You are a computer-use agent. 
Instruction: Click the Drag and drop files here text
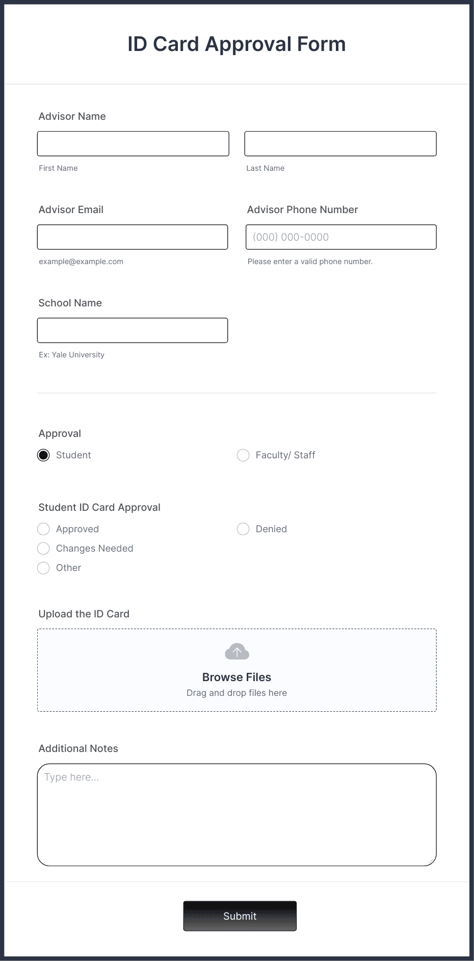coord(237,693)
